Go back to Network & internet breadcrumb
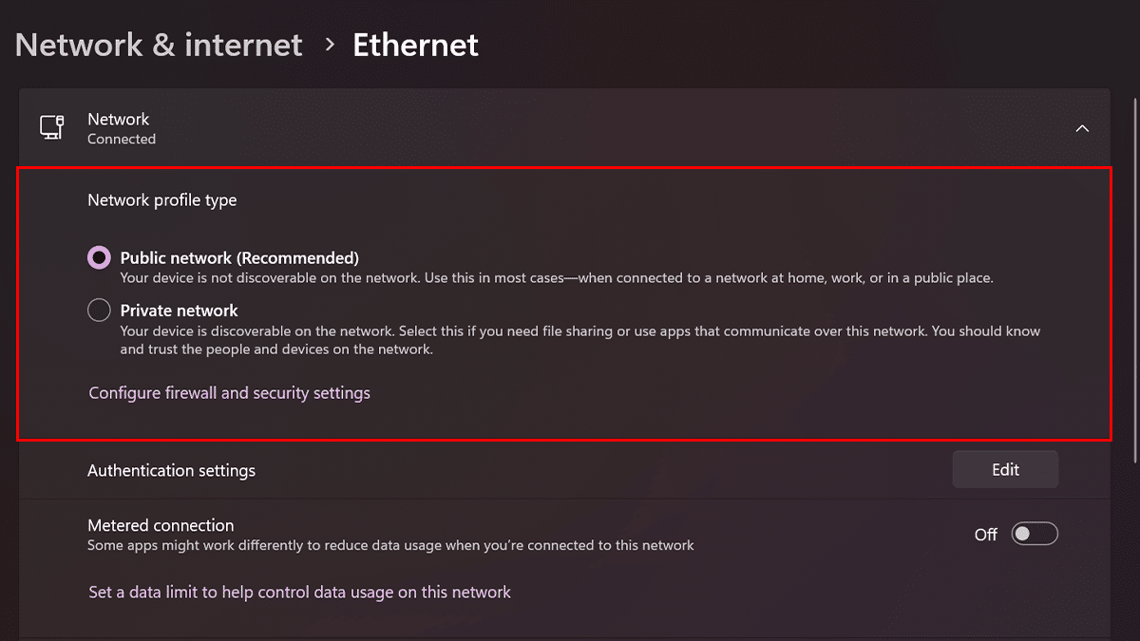Image resolution: width=1140 pixels, height=641 pixels. [159, 45]
